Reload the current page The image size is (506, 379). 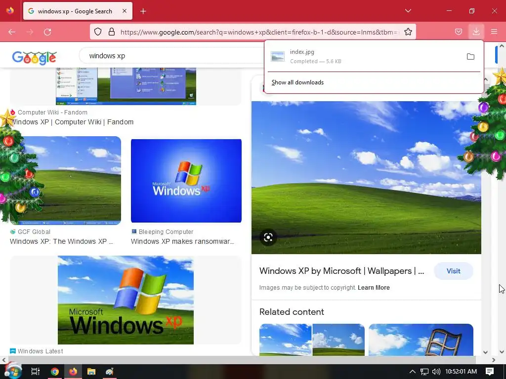tap(47, 32)
